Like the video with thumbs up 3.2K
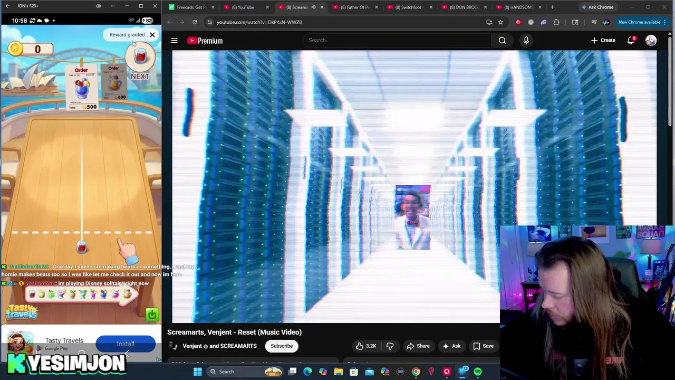 366,346
